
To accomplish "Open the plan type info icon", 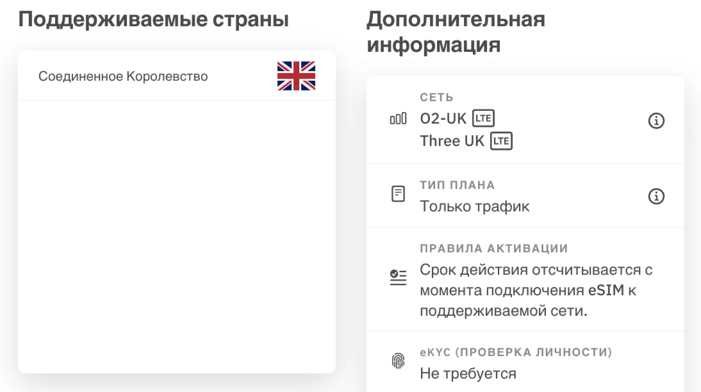I will [x=656, y=197].
